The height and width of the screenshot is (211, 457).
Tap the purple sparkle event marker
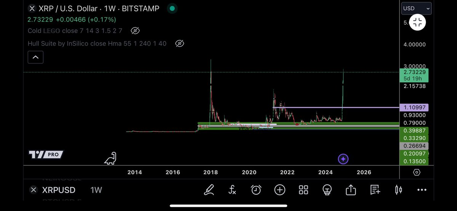(343, 159)
